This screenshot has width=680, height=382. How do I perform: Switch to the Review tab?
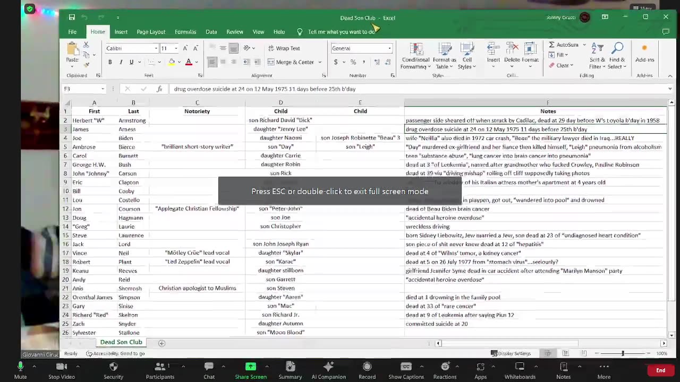235,32
